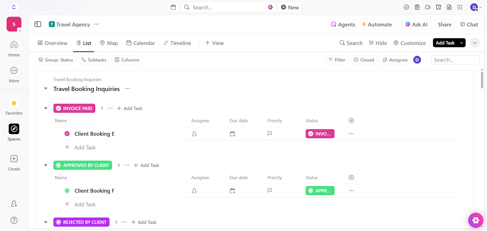This screenshot has width=487, height=231.
Task: Click the Help question mark icon
Action: point(14,220)
